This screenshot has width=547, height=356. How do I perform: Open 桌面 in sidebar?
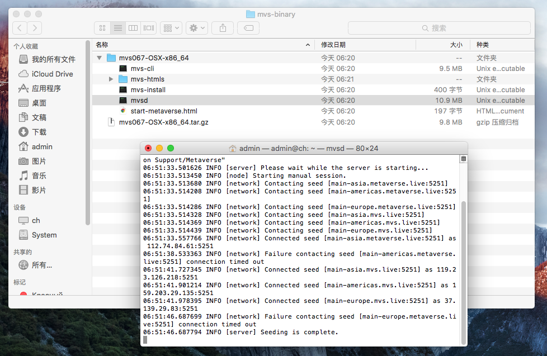click(32, 103)
